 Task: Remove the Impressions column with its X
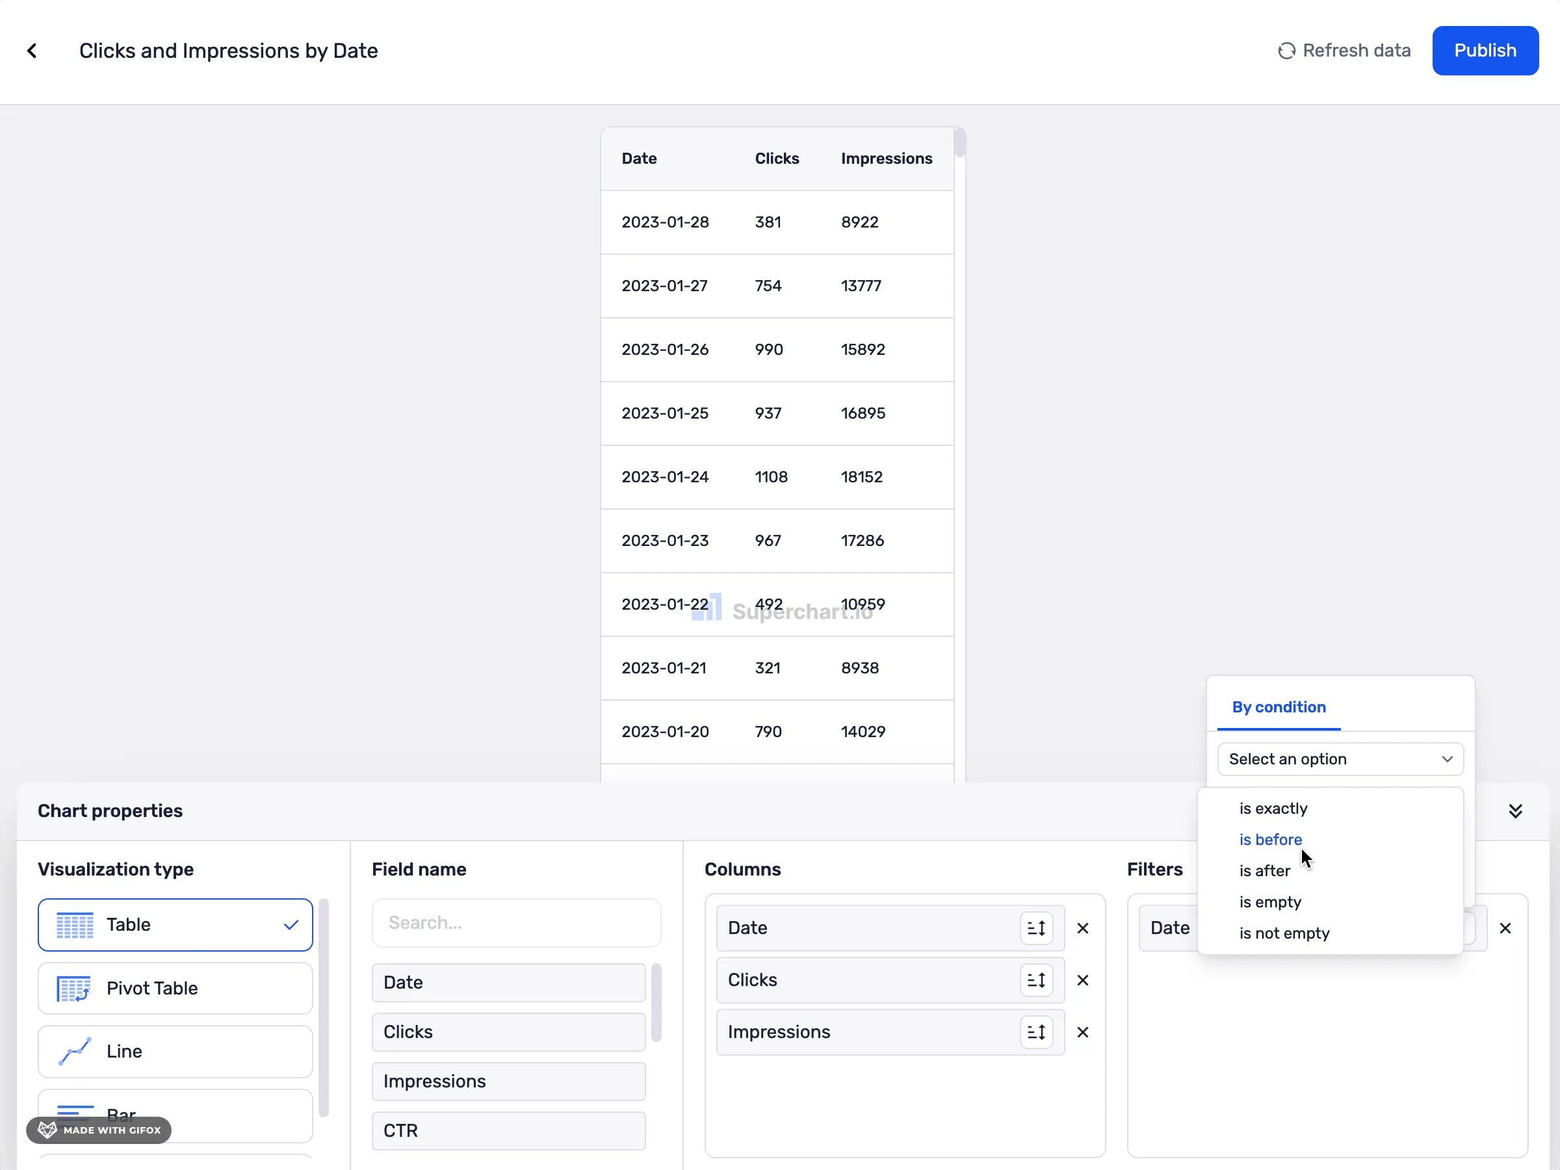click(1082, 1032)
